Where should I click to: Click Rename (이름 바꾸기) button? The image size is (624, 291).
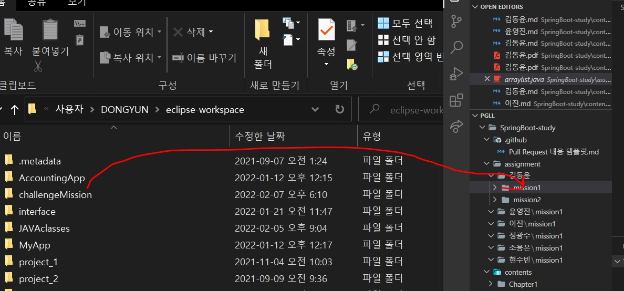(x=204, y=58)
